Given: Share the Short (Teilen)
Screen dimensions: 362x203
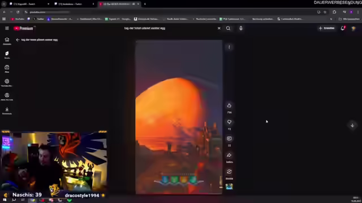Looking at the screenshot, I should click(x=229, y=155).
